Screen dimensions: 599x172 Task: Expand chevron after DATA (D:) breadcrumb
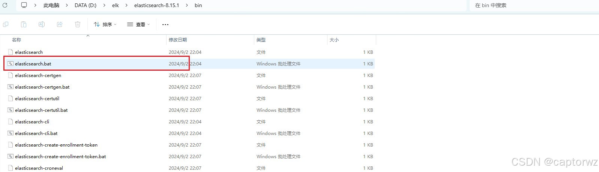104,5
